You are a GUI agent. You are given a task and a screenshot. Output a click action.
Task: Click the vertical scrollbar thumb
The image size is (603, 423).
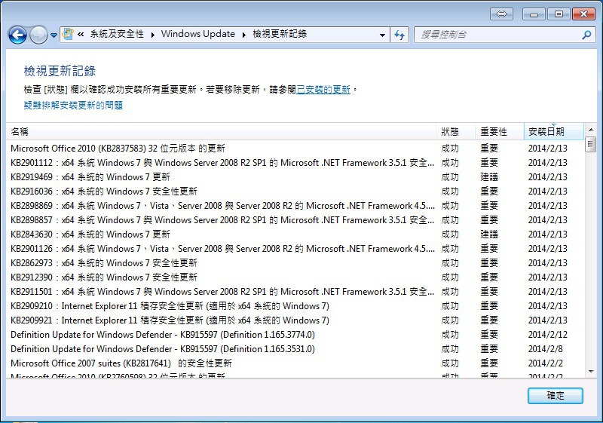click(591, 145)
